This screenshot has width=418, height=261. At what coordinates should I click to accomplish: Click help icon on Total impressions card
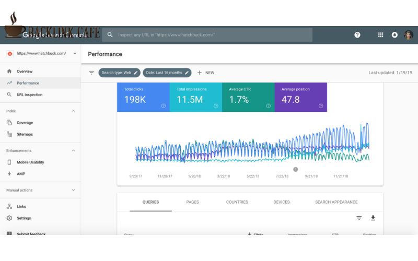pos(216,106)
